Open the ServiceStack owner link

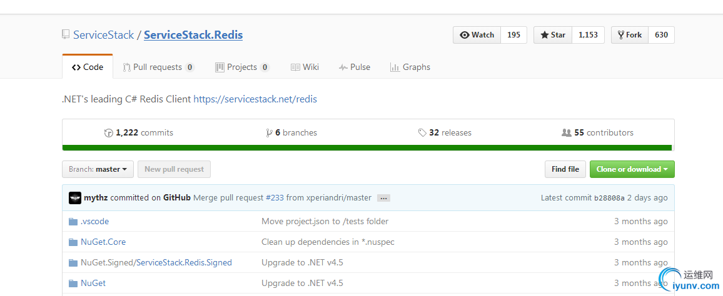pos(104,35)
